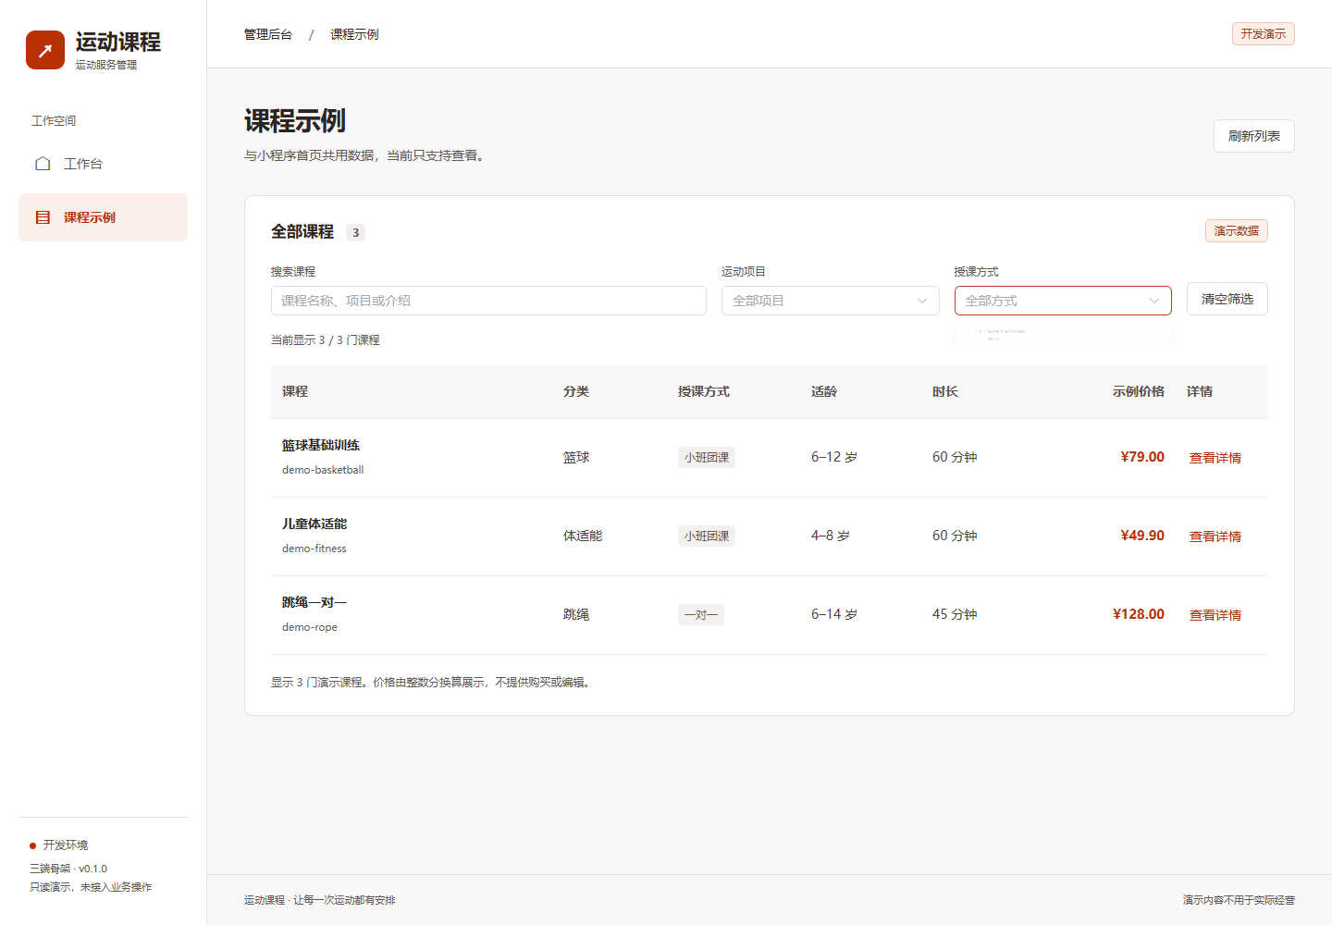Click the 课程示例 breadcrumb item
The image size is (1332, 925).
354,34
